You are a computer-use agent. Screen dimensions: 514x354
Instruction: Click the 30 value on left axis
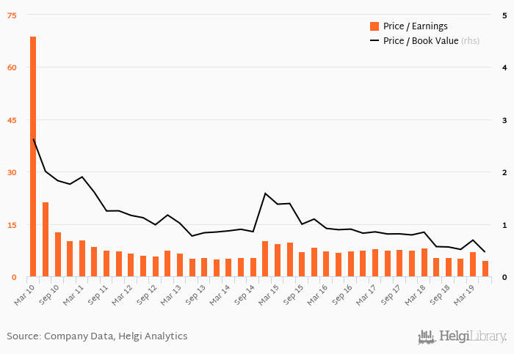pyautogui.click(x=12, y=172)
